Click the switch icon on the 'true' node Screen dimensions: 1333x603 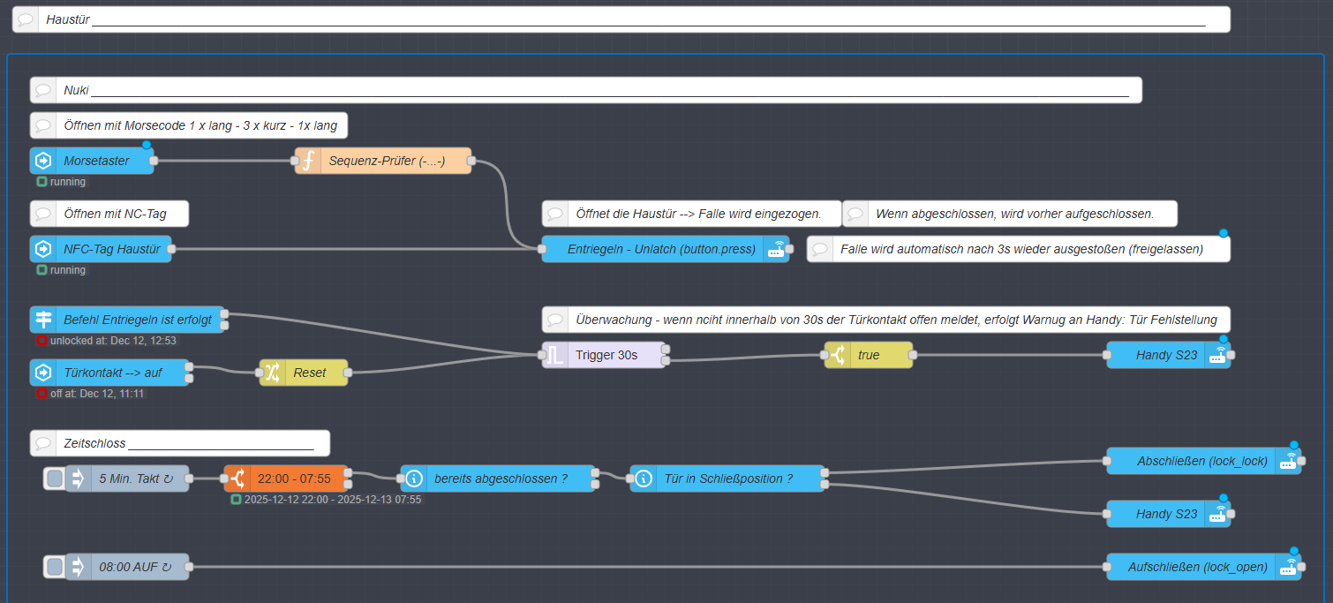coord(838,355)
